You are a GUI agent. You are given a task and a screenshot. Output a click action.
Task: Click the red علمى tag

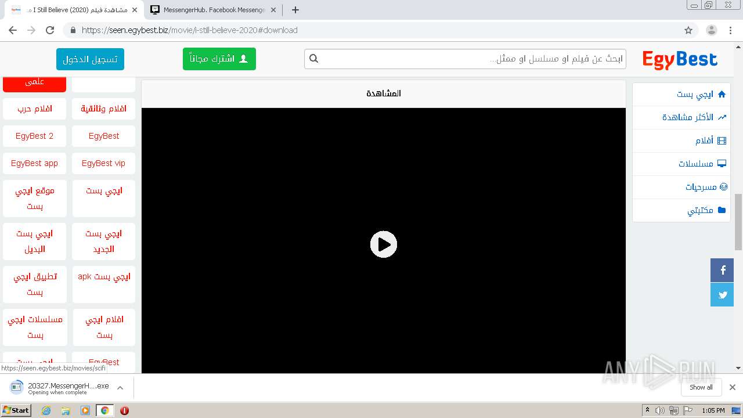coord(34,83)
